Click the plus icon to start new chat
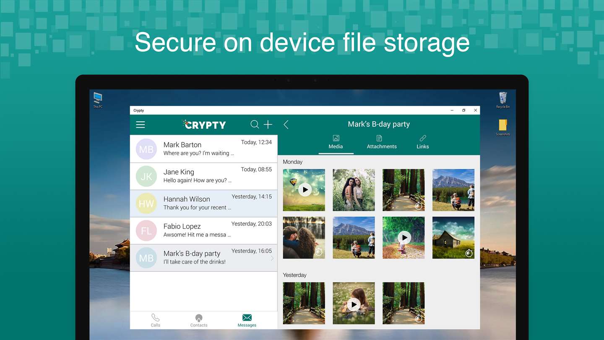Viewport: 604px width, 340px height. pos(268,124)
